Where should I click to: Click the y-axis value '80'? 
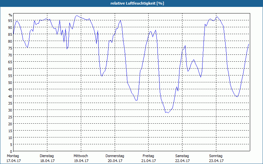point(10,41)
